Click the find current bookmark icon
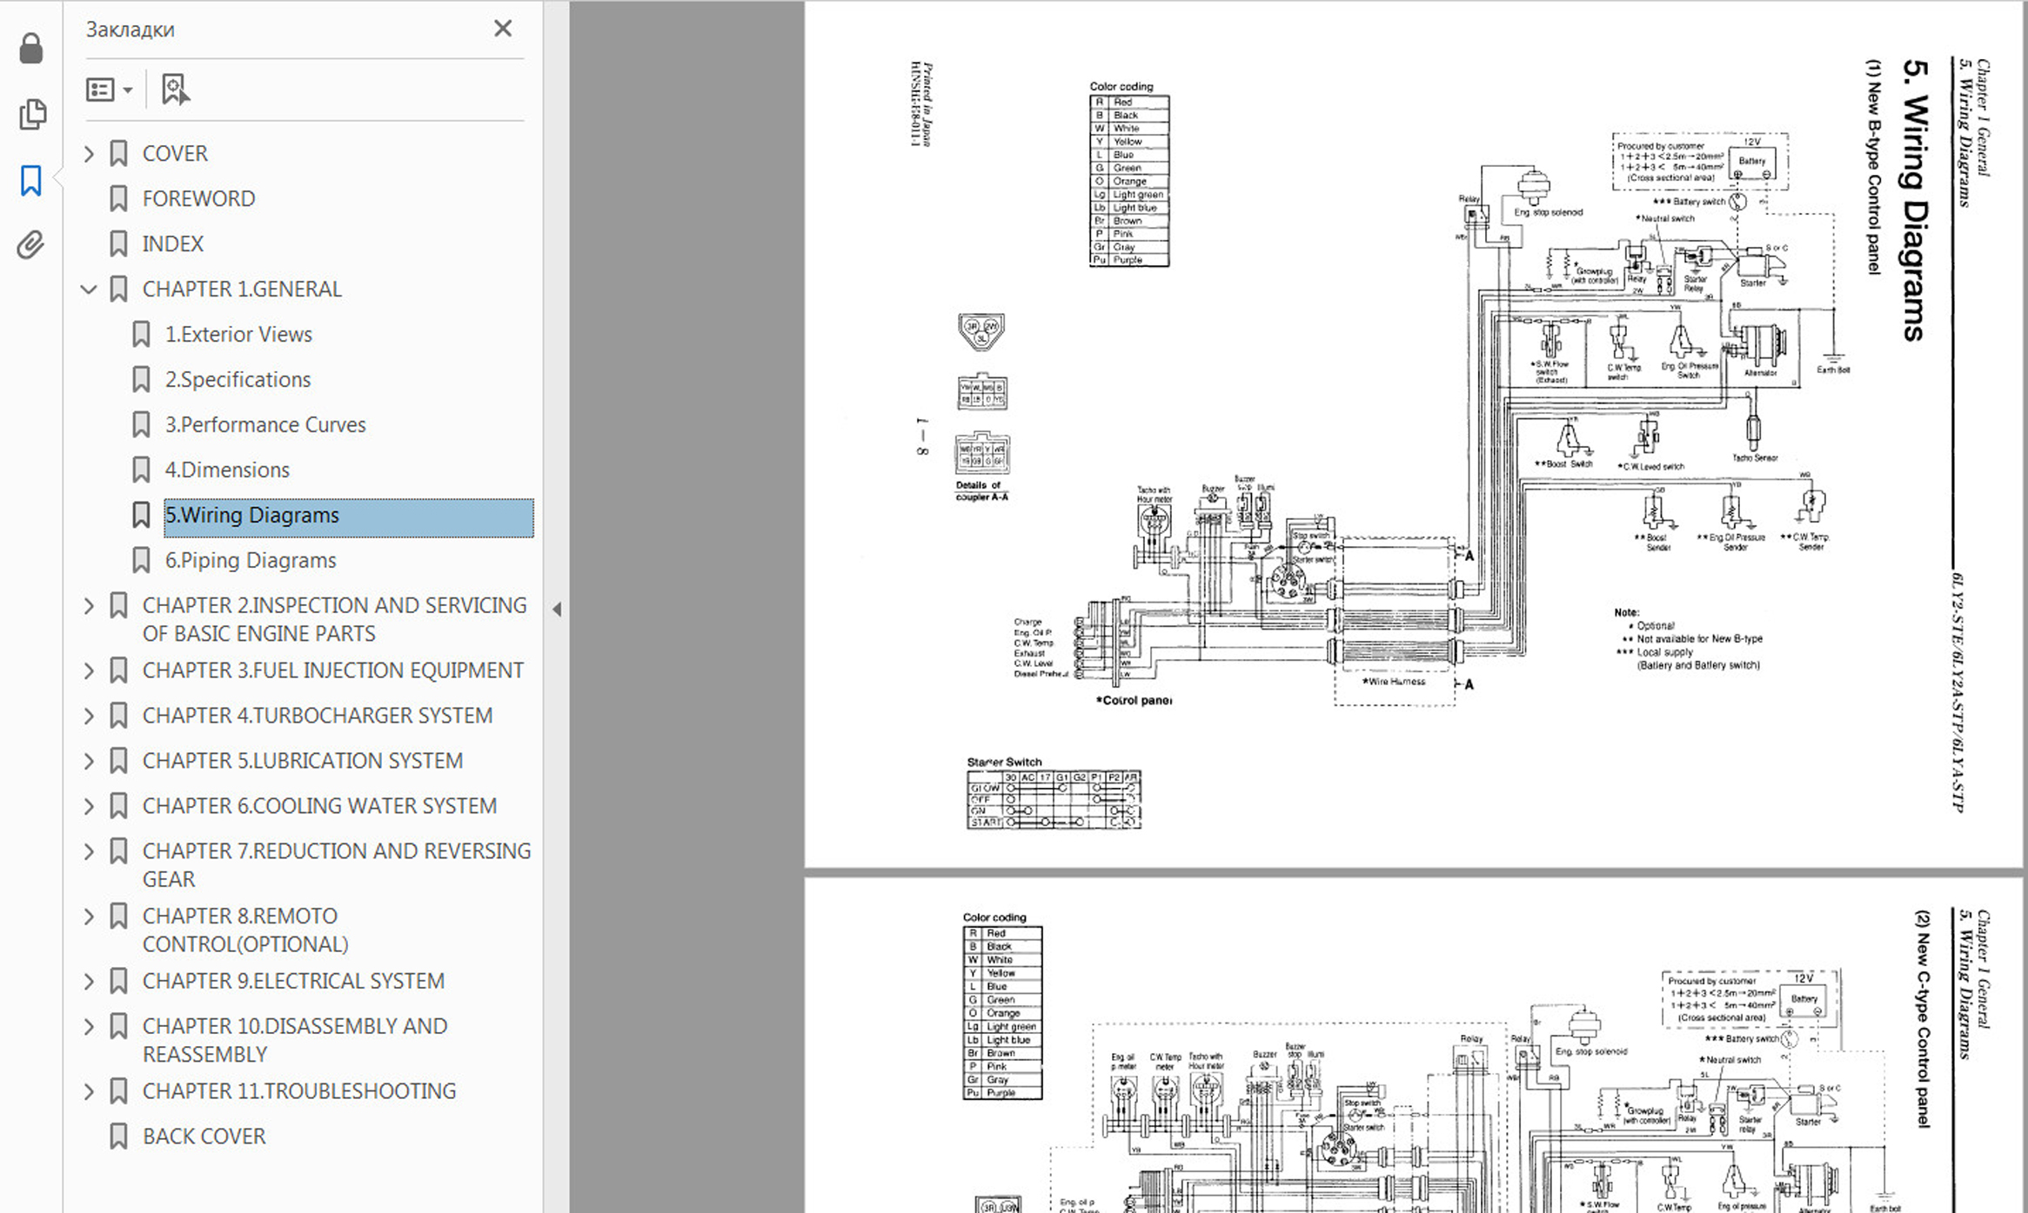Image resolution: width=2028 pixels, height=1213 pixels. (175, 90)
